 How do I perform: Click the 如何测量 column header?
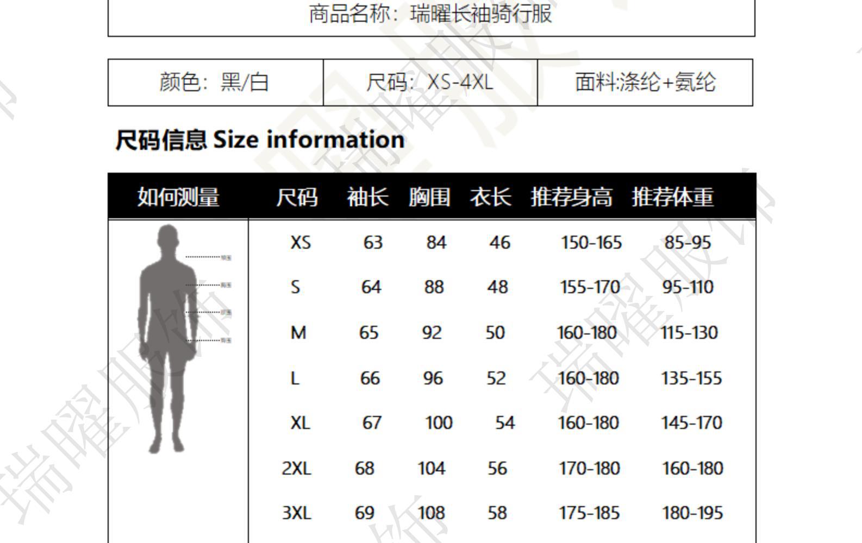[x=178, y=197]
